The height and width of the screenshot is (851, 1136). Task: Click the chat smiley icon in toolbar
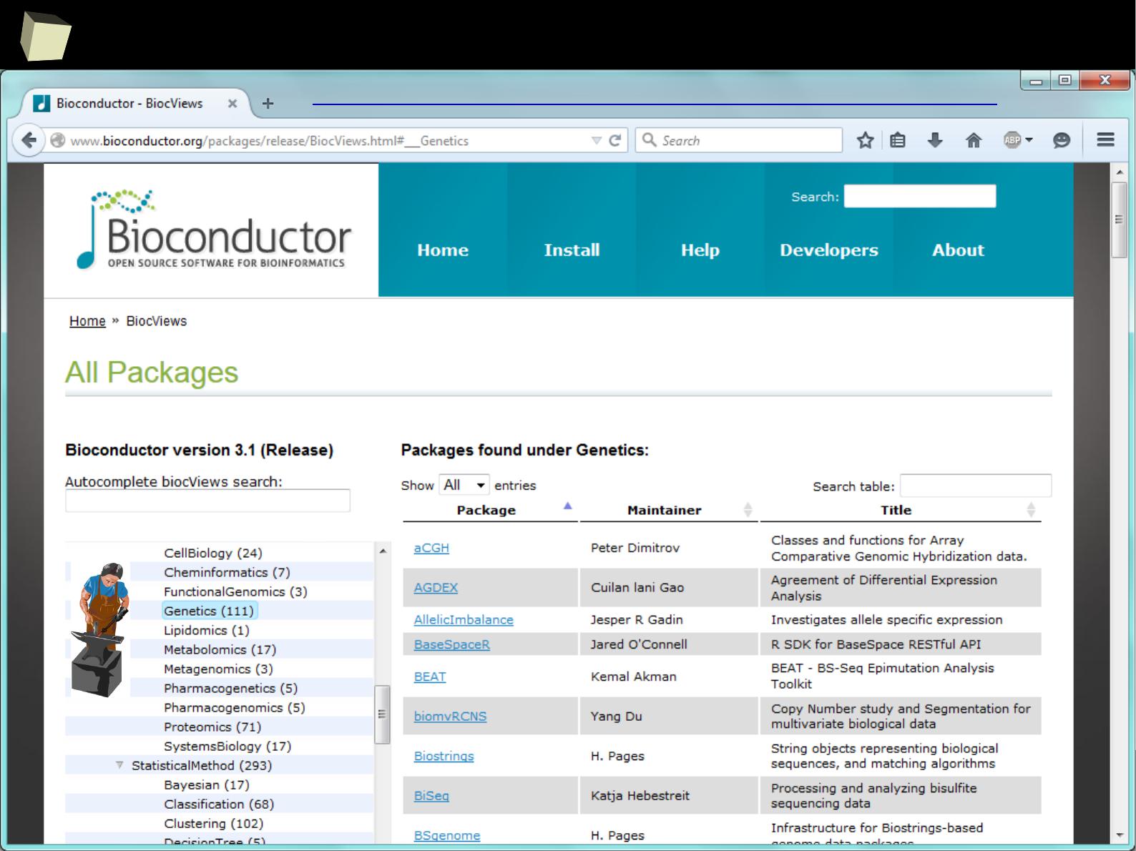tap(1062, 140)
